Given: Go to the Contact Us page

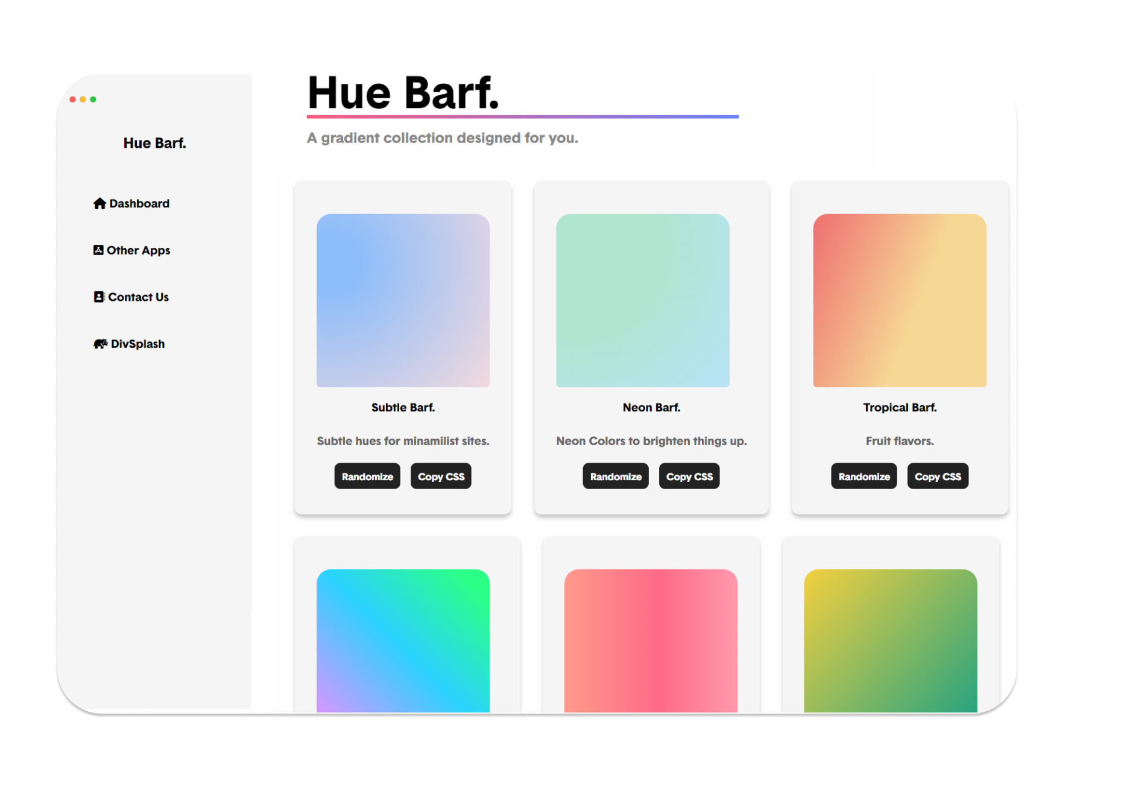Looking at the screenshot, I should pos(131,297).
